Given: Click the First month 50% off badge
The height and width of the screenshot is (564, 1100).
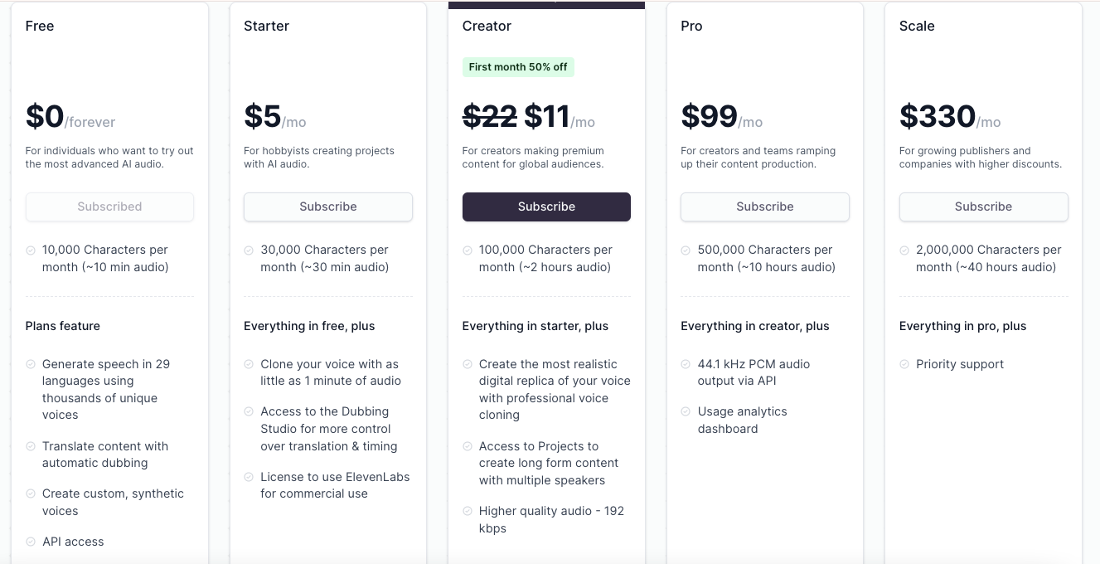Looking at the screenshot, I should (x=518, y=67).
